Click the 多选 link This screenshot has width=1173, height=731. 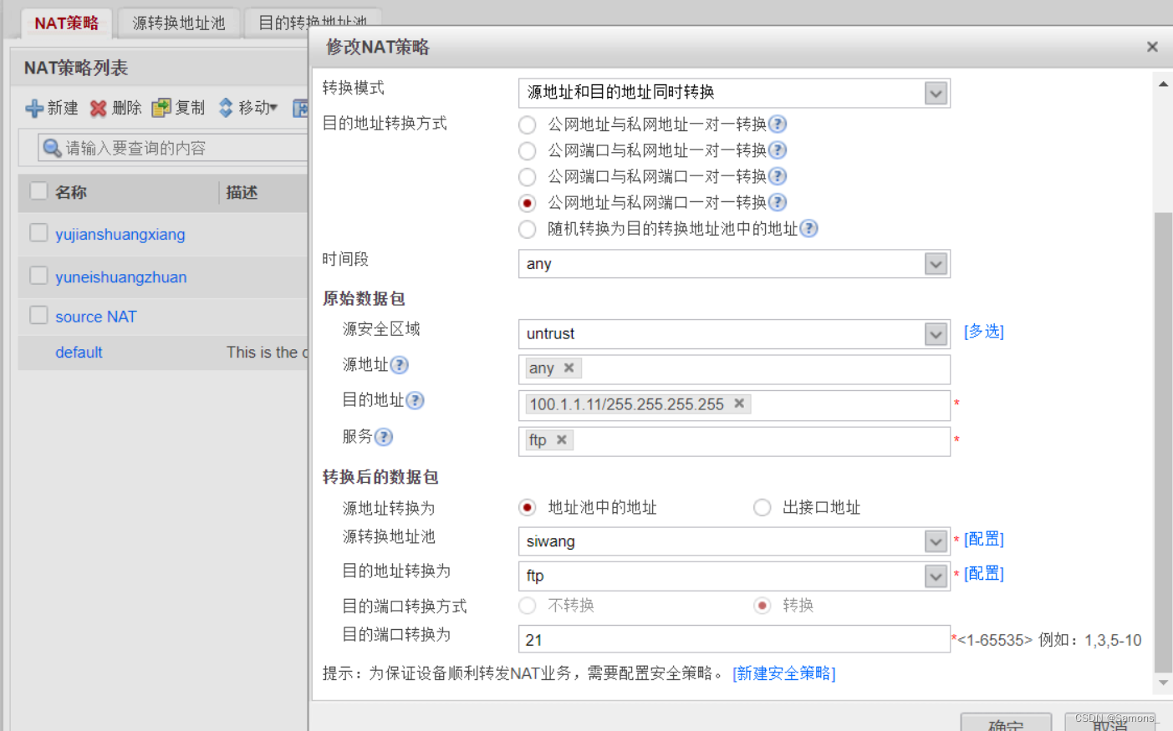[983, 332]
